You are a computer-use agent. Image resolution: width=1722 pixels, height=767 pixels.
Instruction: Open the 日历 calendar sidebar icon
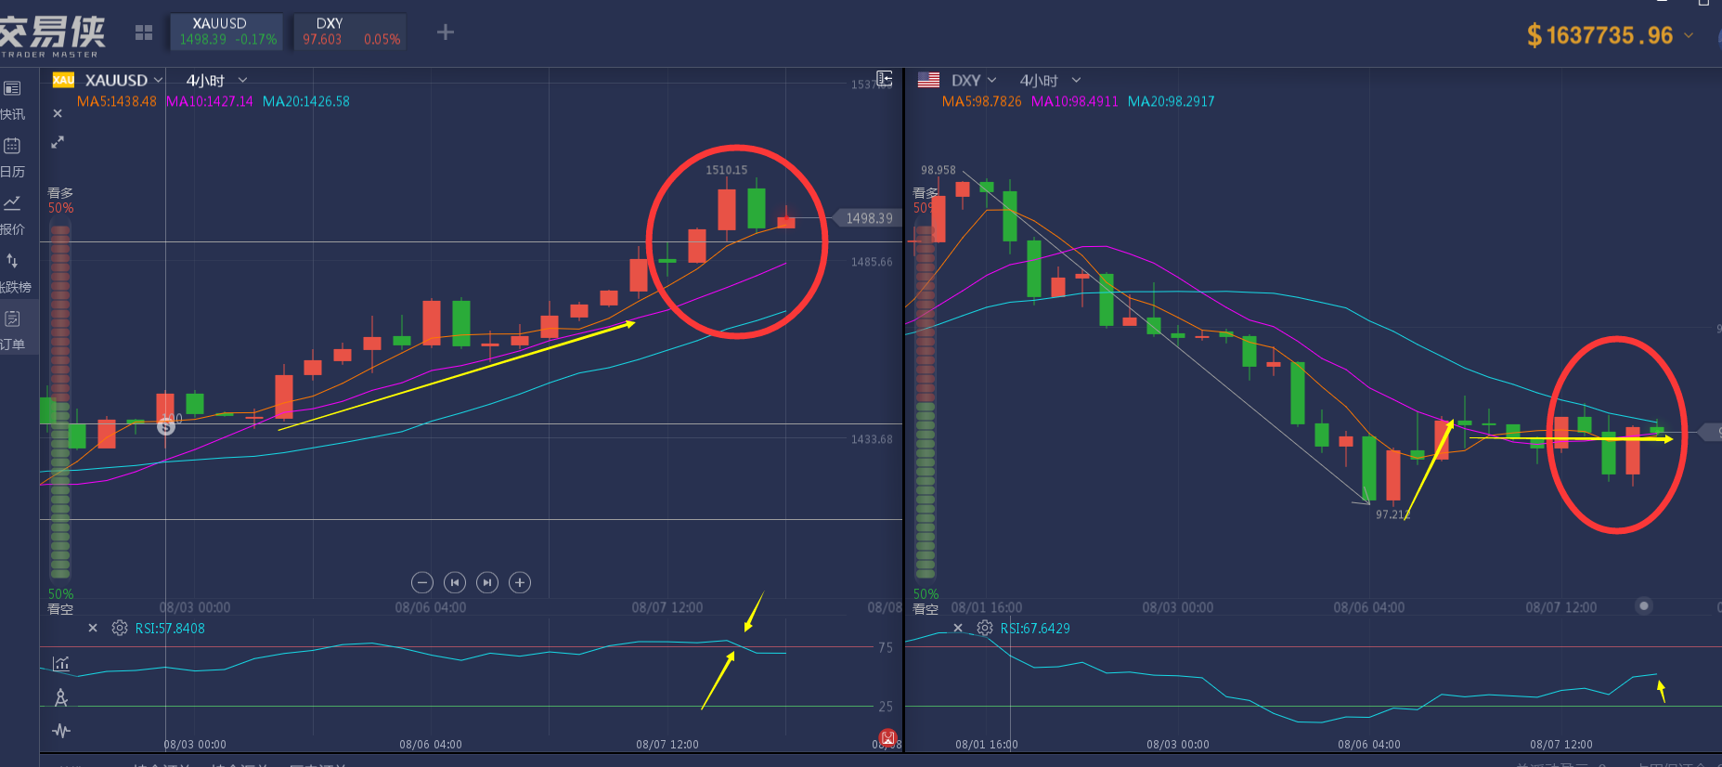click(12, 146)
